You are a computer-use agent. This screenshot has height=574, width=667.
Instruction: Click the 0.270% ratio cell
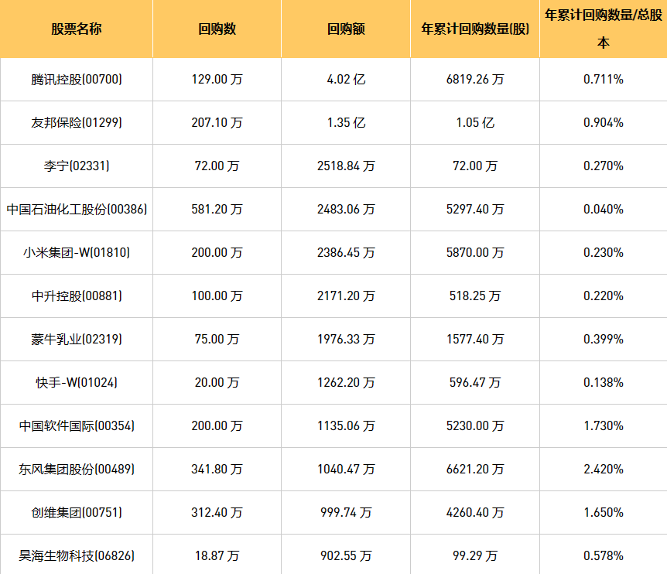[x=604, y=166]
